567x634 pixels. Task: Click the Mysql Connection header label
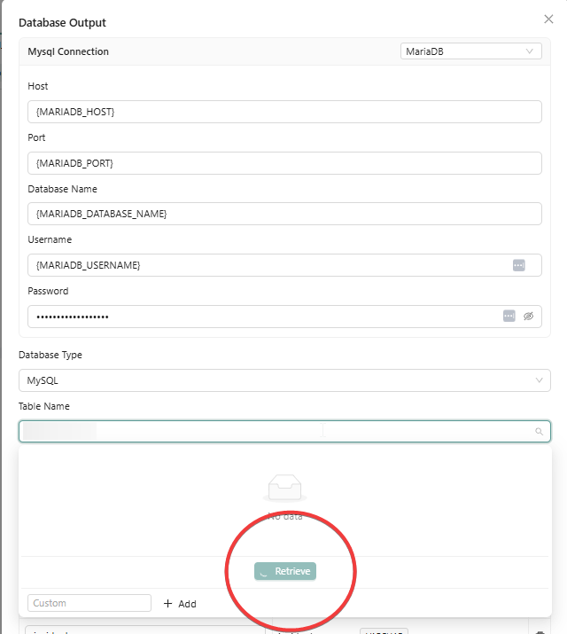pos(68,51)
